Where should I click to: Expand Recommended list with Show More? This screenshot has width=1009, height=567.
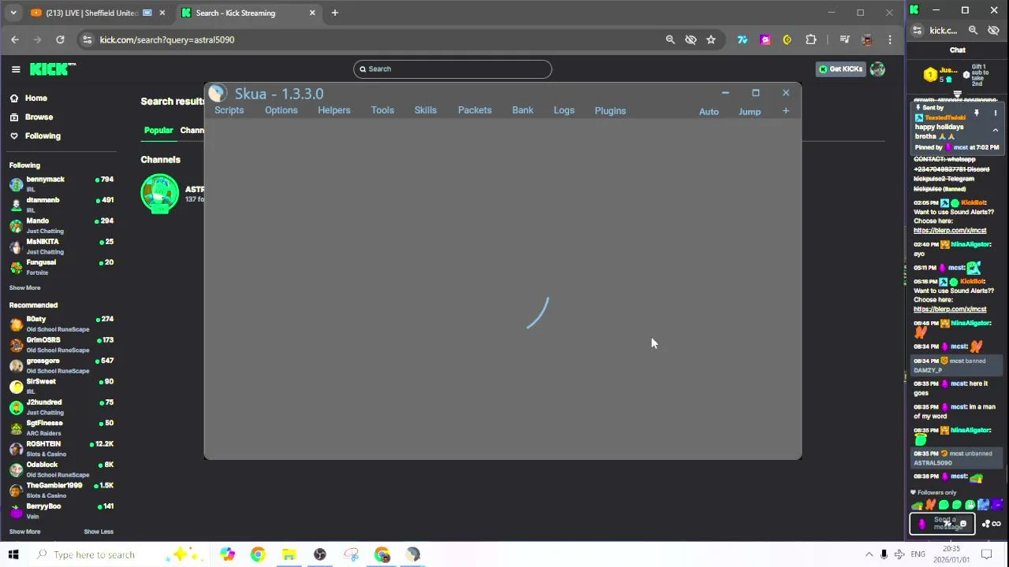[x=24, y=532]
